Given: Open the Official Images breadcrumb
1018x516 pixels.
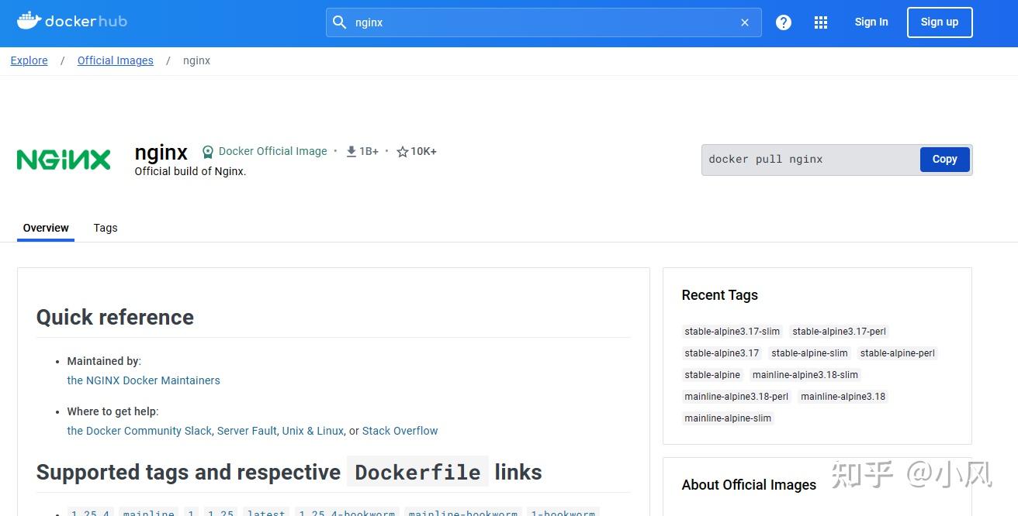Looking at the screenshot, I should point(115,60).
